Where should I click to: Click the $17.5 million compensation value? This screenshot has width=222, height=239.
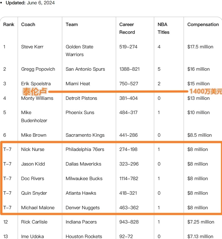[200, 47]
